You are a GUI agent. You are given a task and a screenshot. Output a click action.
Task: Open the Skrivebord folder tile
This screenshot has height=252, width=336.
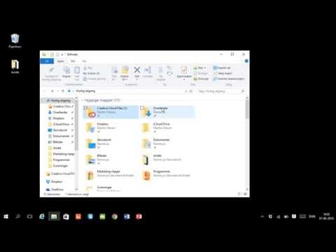pos(111,143)
